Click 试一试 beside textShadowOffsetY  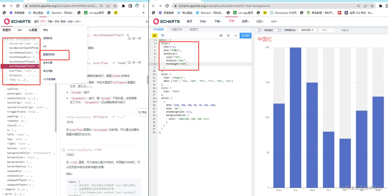click(x=134, y=38)
